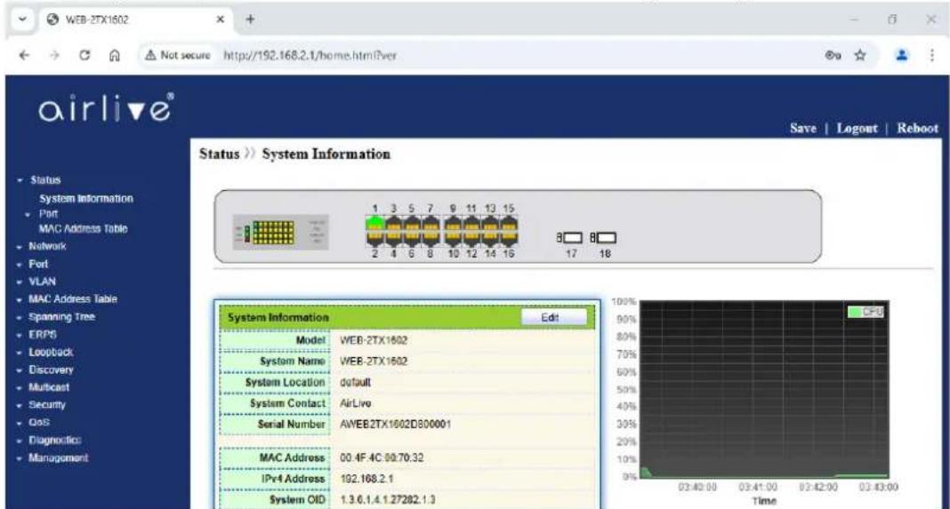Open the QoS sidebar menu
The width and height of the screenshot is (950, 509).
tap(39, 422)
